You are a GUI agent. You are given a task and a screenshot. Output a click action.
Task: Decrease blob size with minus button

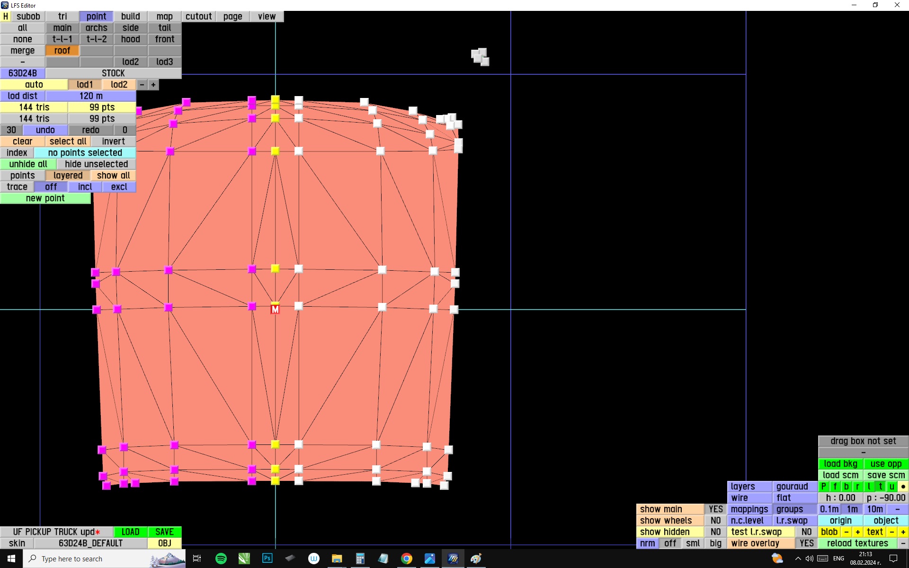point(846,532)
